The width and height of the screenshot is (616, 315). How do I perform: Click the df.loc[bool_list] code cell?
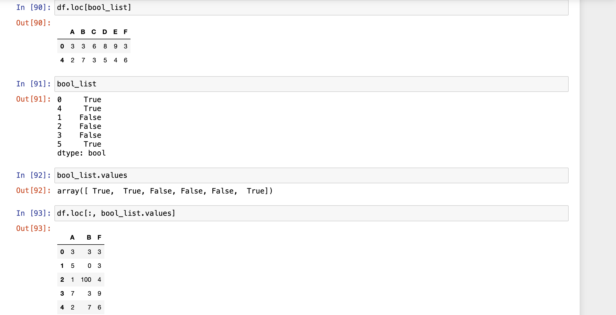[311, 8]
